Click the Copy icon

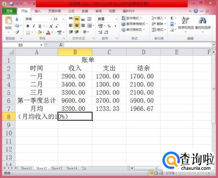coord(17,26)
